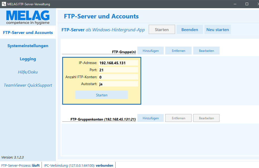259x168 pixels.
Task: Open Hilfe/Doku link in sidebar
Action: point(28,72)
